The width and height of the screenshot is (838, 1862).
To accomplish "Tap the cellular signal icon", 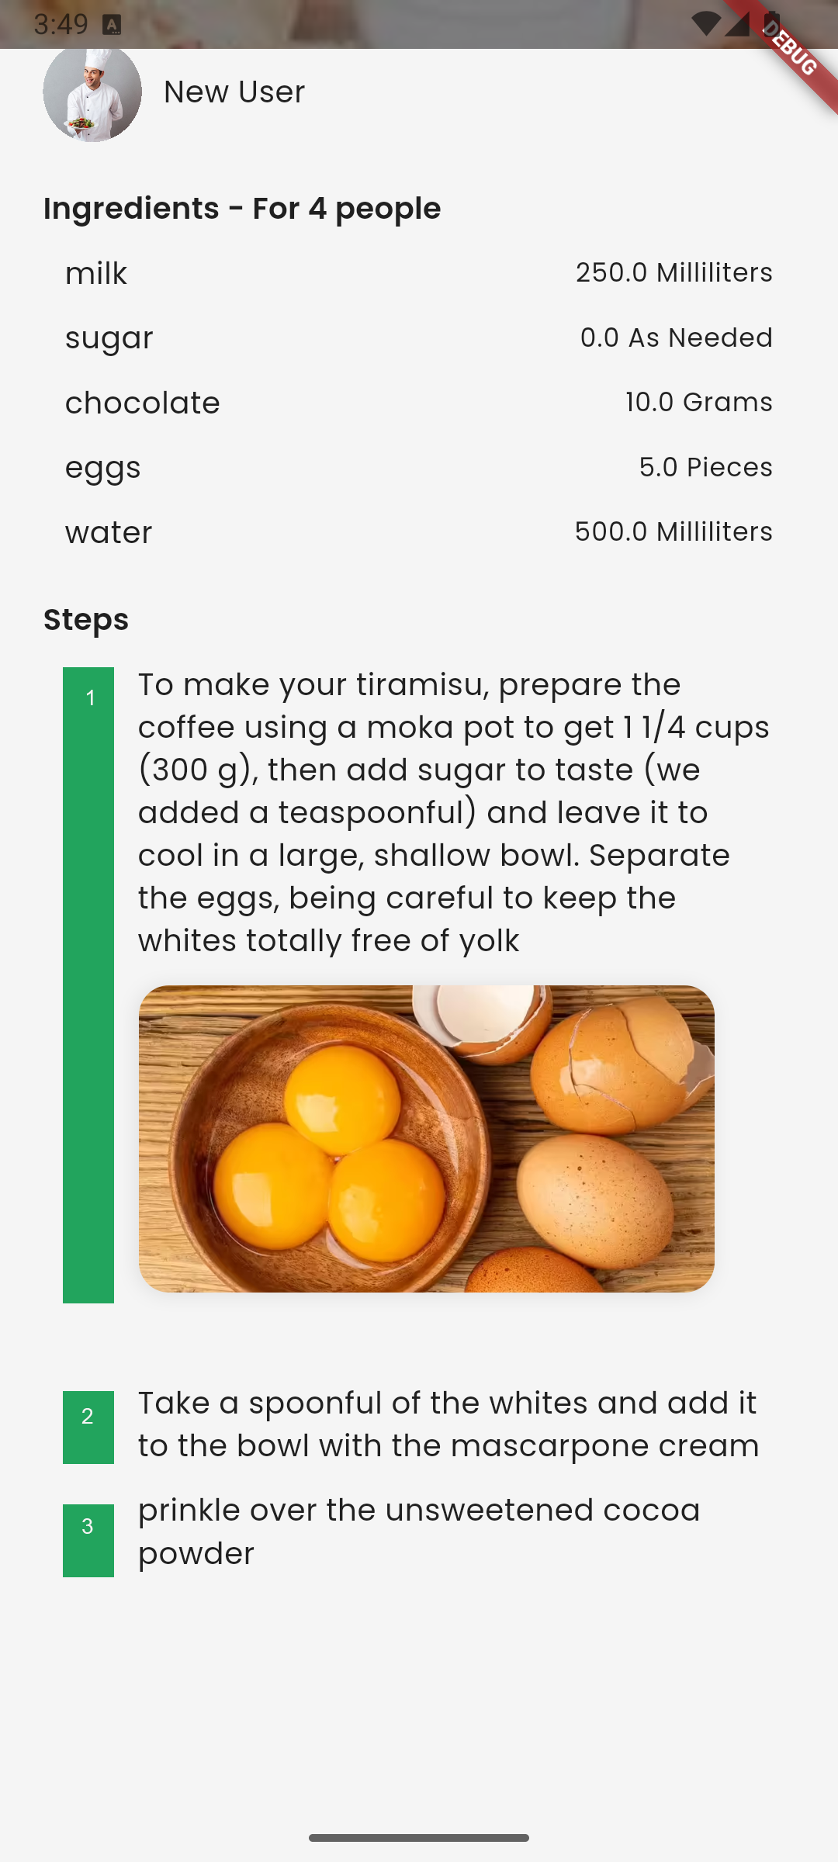I will click(x=738, y=24).
